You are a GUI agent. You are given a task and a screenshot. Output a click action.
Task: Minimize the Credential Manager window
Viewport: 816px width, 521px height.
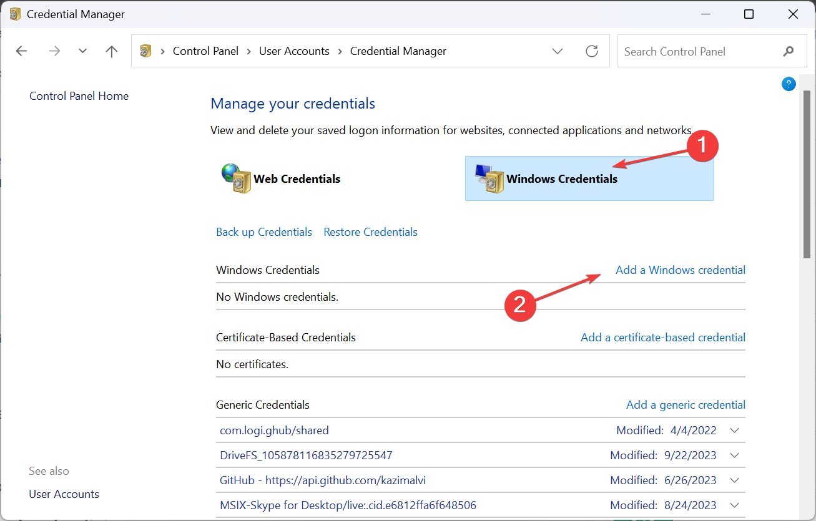(x=704, y=14)
